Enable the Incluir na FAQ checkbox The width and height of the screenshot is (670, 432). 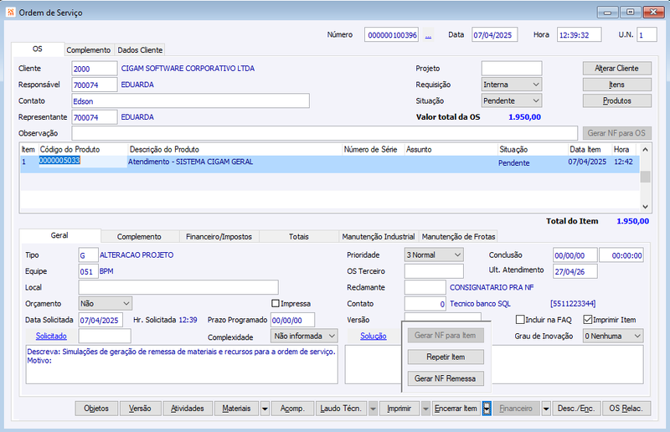tap(520, 320)
